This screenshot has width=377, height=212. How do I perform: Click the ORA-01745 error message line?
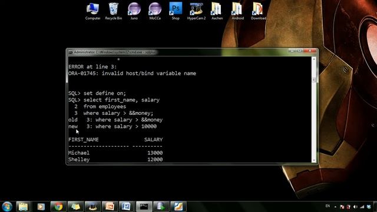click(x=132, y=74)
